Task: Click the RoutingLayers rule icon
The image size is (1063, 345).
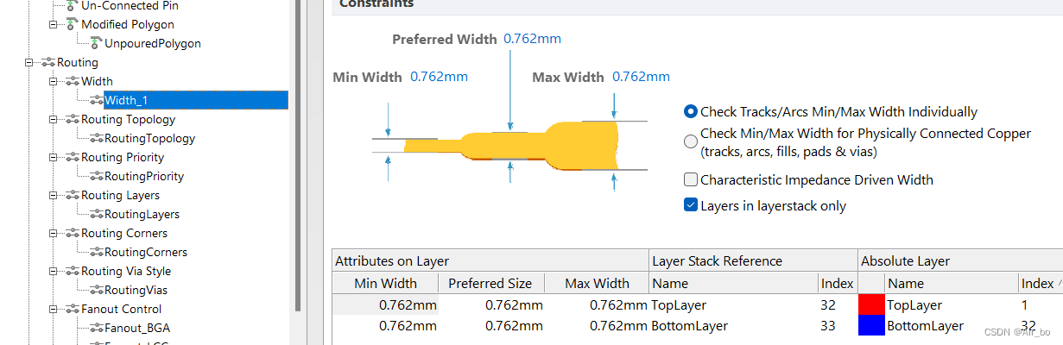Action: [x=95, y=214]
